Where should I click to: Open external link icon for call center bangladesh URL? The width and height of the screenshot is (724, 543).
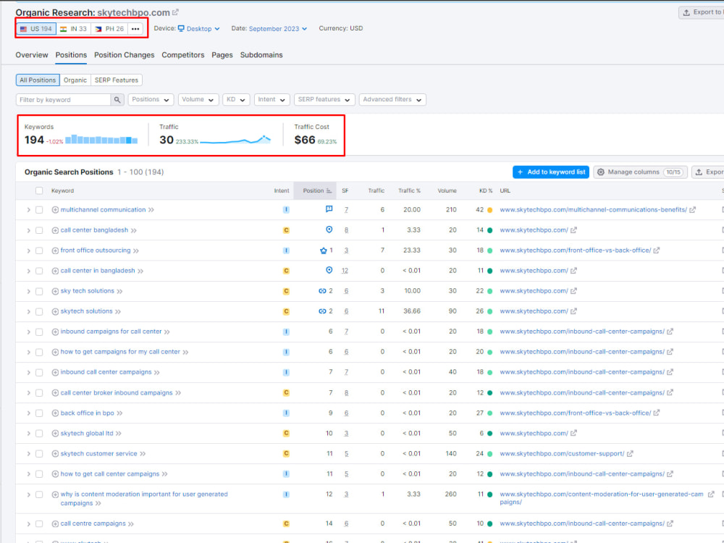pyautogui.click(x=573, y=230)
